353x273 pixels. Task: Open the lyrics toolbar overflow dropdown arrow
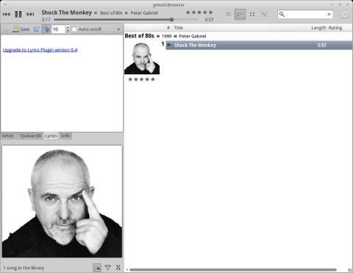(x=118, y=29)
